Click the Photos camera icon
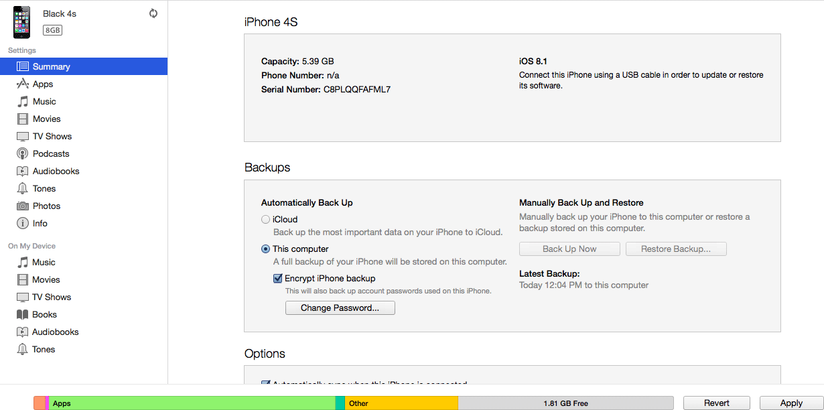824x410 pixels. pyautogui.click(x=23, y=206)
